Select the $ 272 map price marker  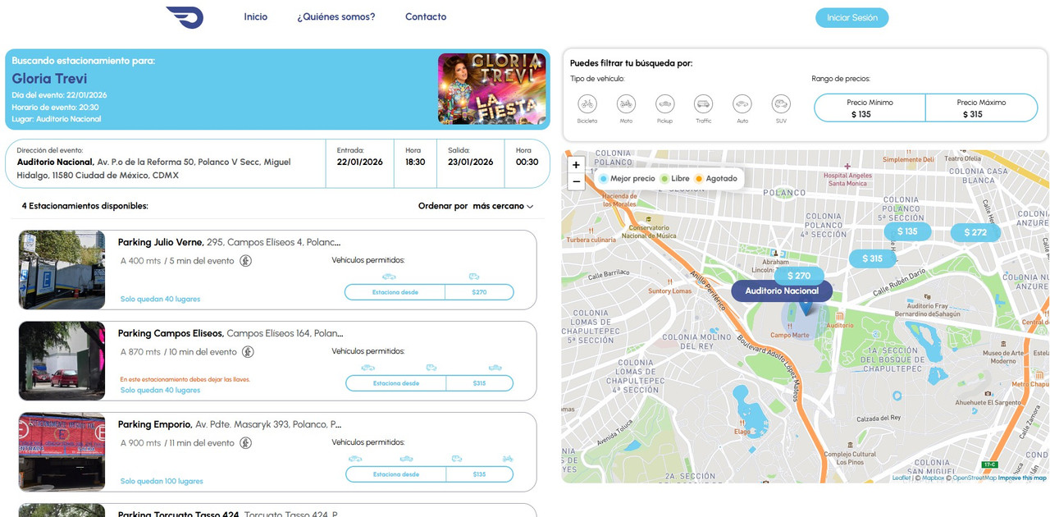[975, 232]
